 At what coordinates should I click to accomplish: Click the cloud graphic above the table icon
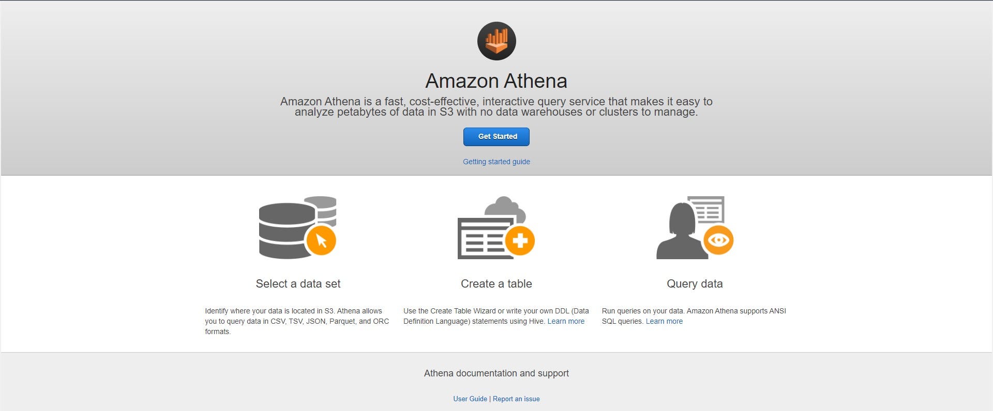point(504,207)
